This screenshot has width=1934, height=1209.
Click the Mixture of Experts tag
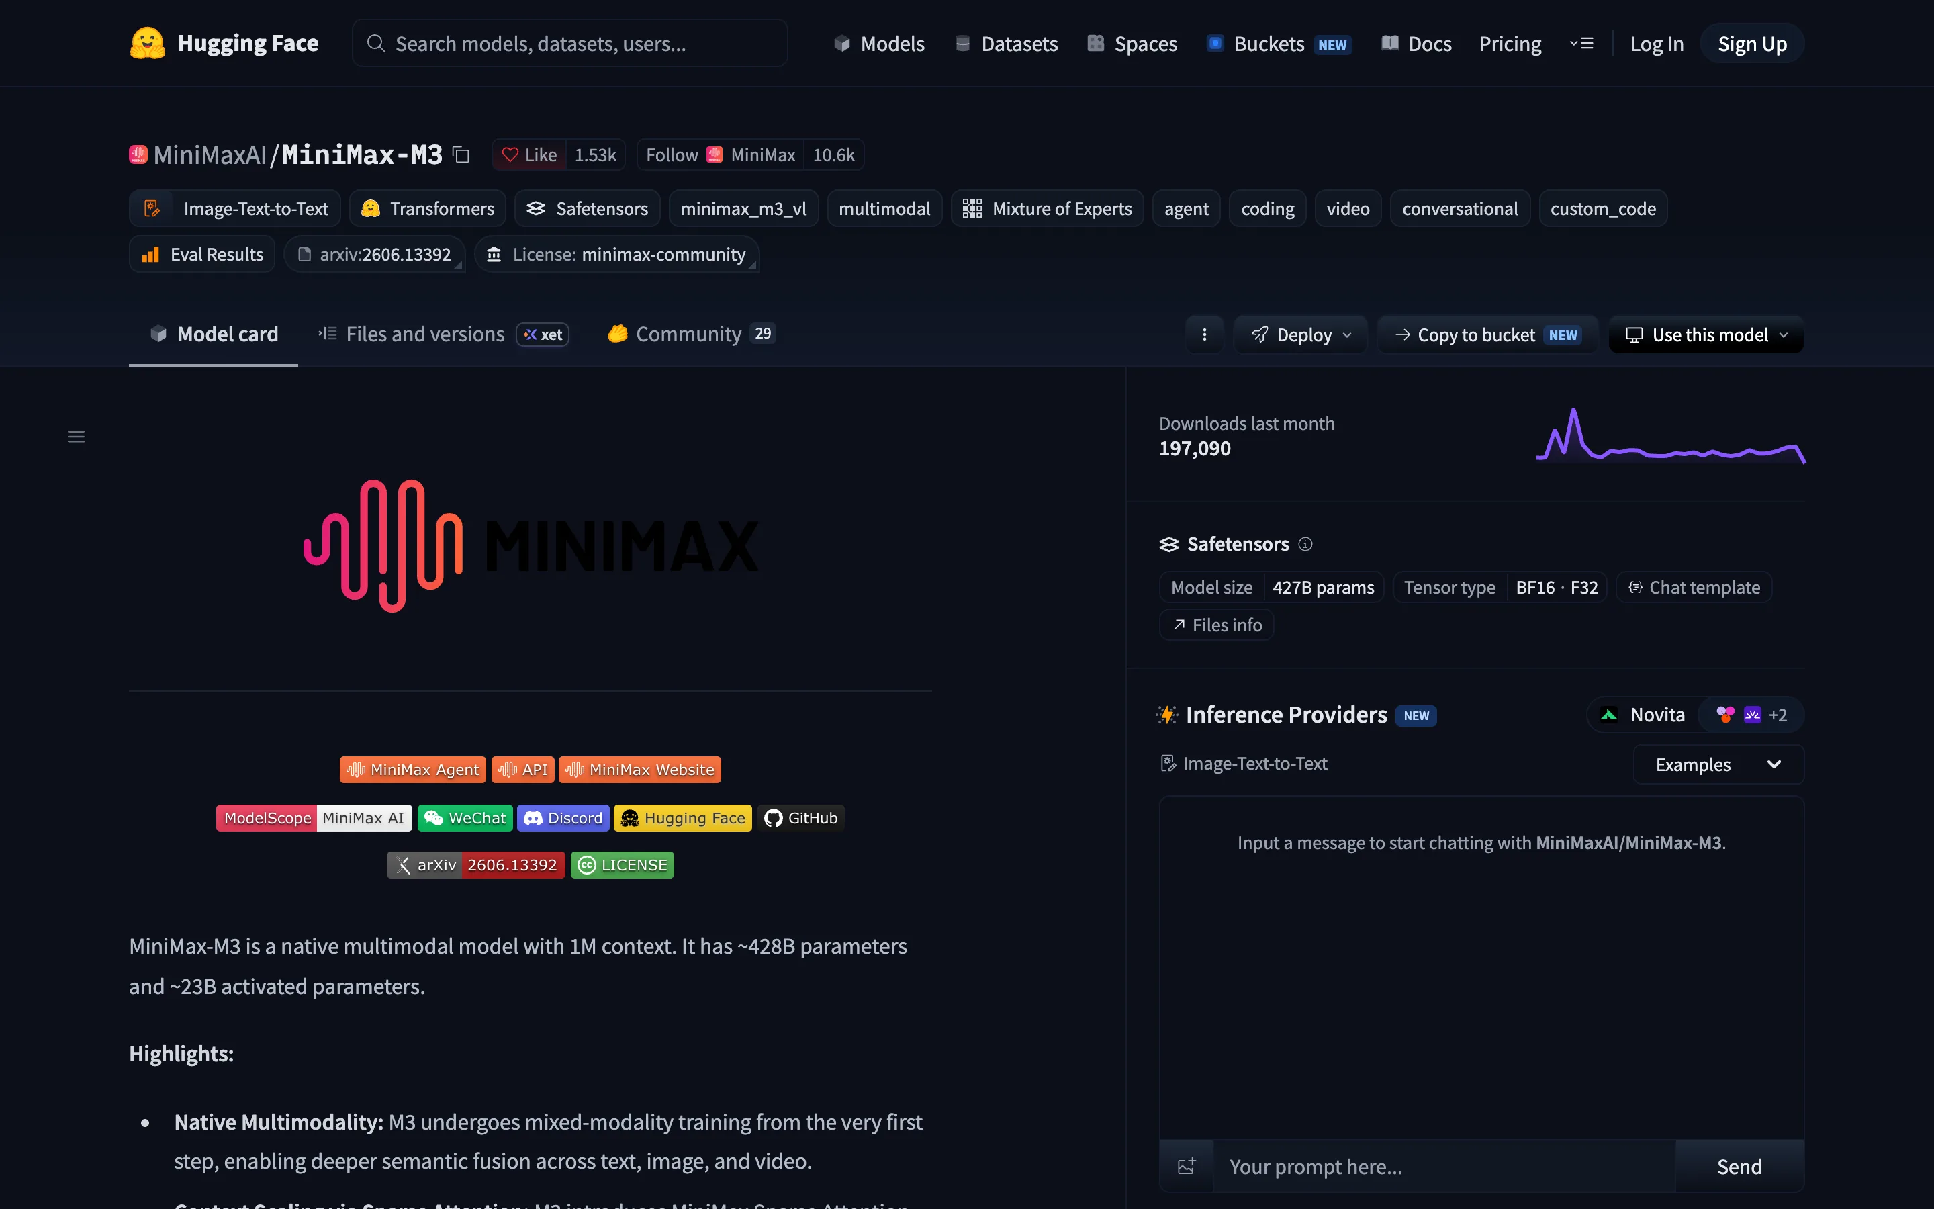tap(1048, 209)
